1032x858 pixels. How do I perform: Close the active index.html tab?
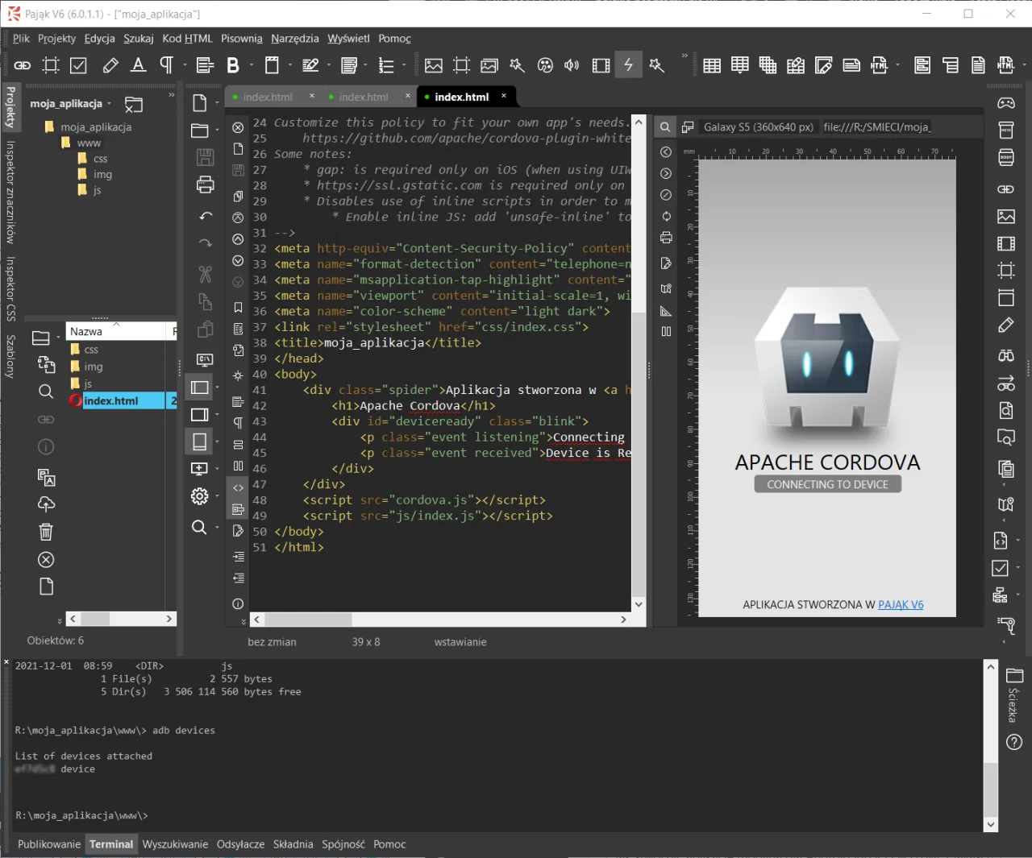tap(504, 96)
